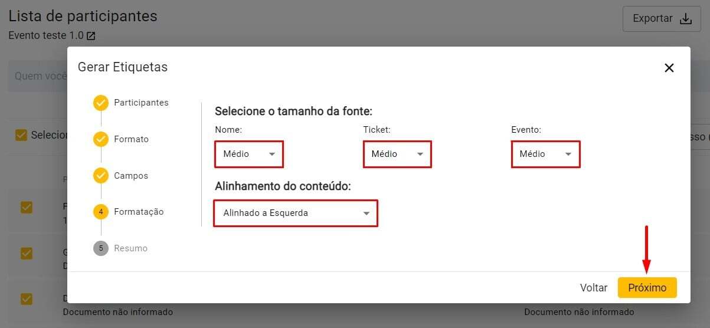The width and height of the screenshot is (710, 328).
Task: Go to the Participantes step label
Action: pyautogui.click(x=141, y=103)
